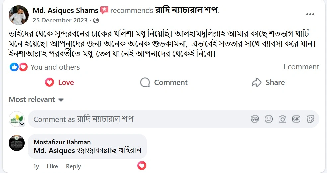This screenshot has height=173, width=327.
Task: Click the love reaction on Mostafizur's comment
Action: click(142, 165)
